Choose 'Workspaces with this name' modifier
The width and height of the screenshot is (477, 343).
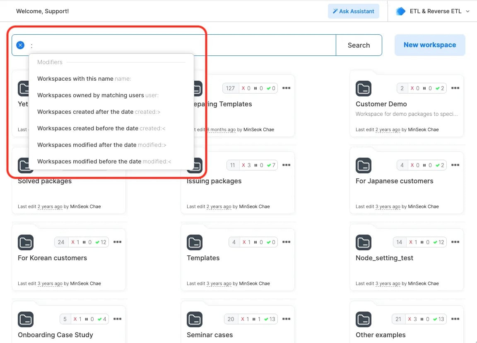[111, 79]
